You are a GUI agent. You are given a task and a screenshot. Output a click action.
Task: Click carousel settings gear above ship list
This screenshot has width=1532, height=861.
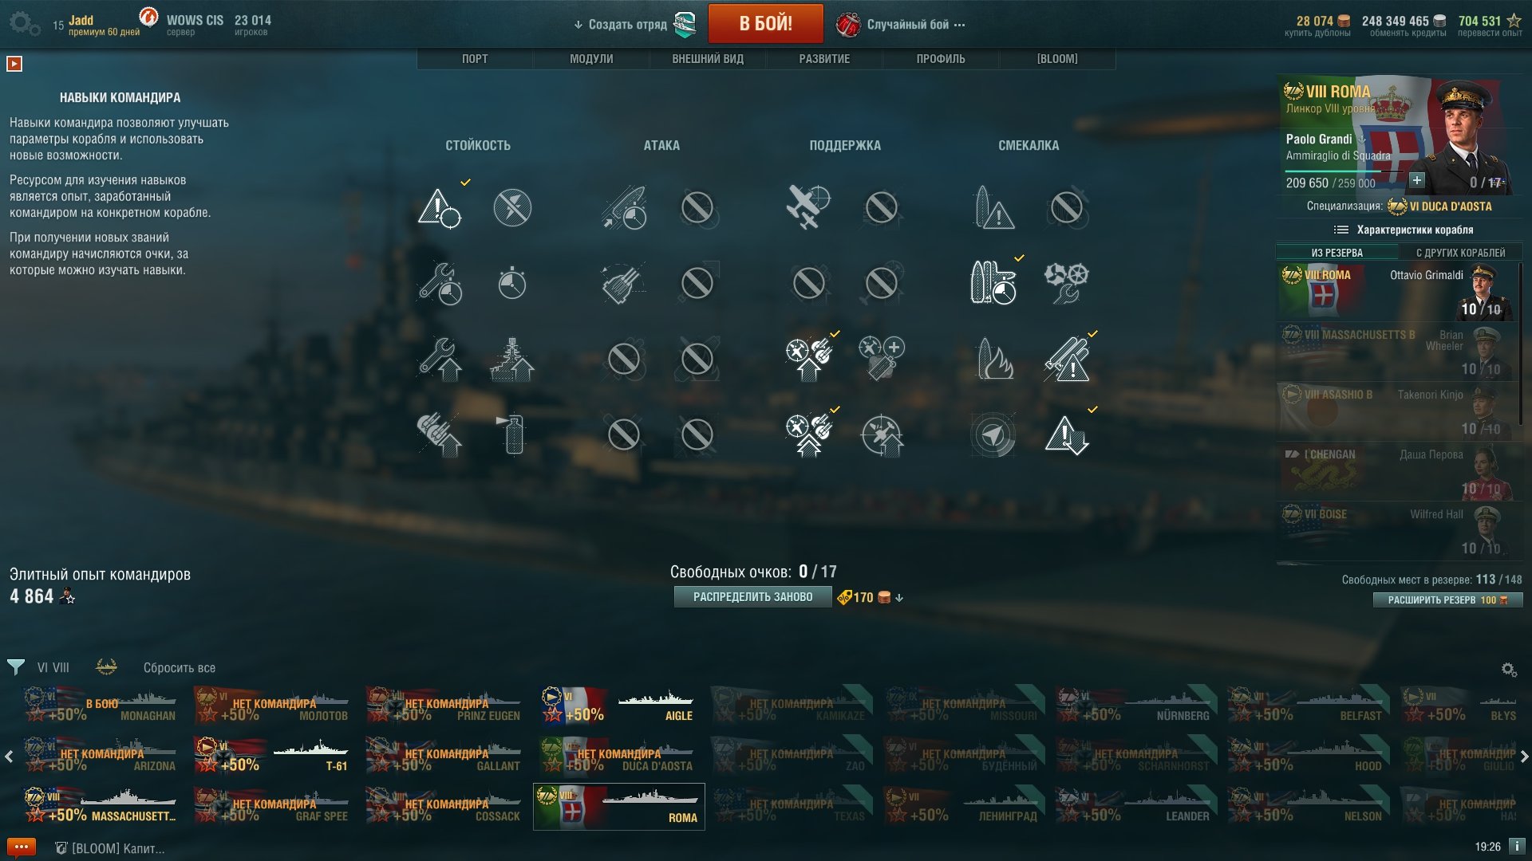click(1509, 670)
